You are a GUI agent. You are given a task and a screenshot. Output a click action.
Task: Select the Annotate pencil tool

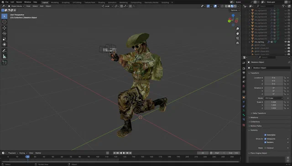4,51
